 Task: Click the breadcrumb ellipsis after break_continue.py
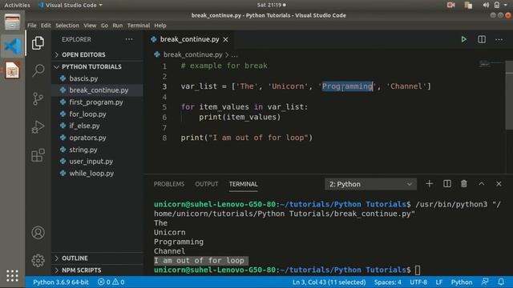235,54
